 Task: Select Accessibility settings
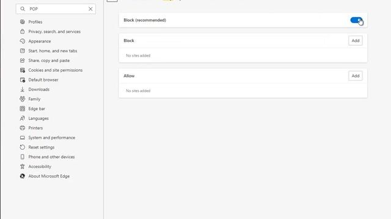pos(40,167)
